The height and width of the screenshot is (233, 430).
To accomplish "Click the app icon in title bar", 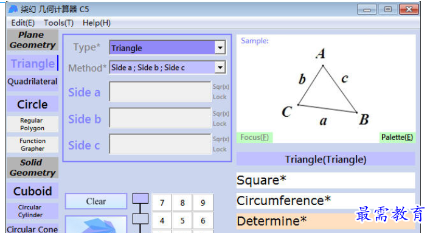I will (13, 9).
